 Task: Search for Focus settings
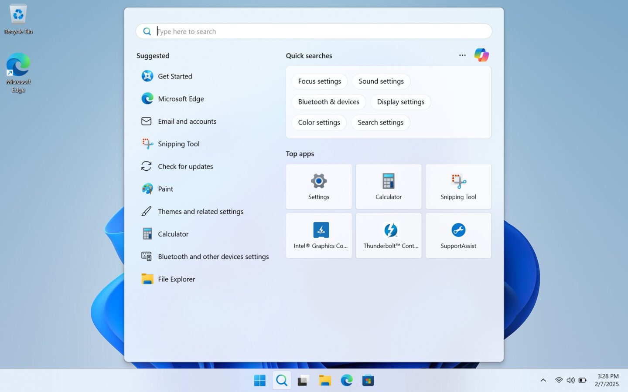(x=319, y=81)
